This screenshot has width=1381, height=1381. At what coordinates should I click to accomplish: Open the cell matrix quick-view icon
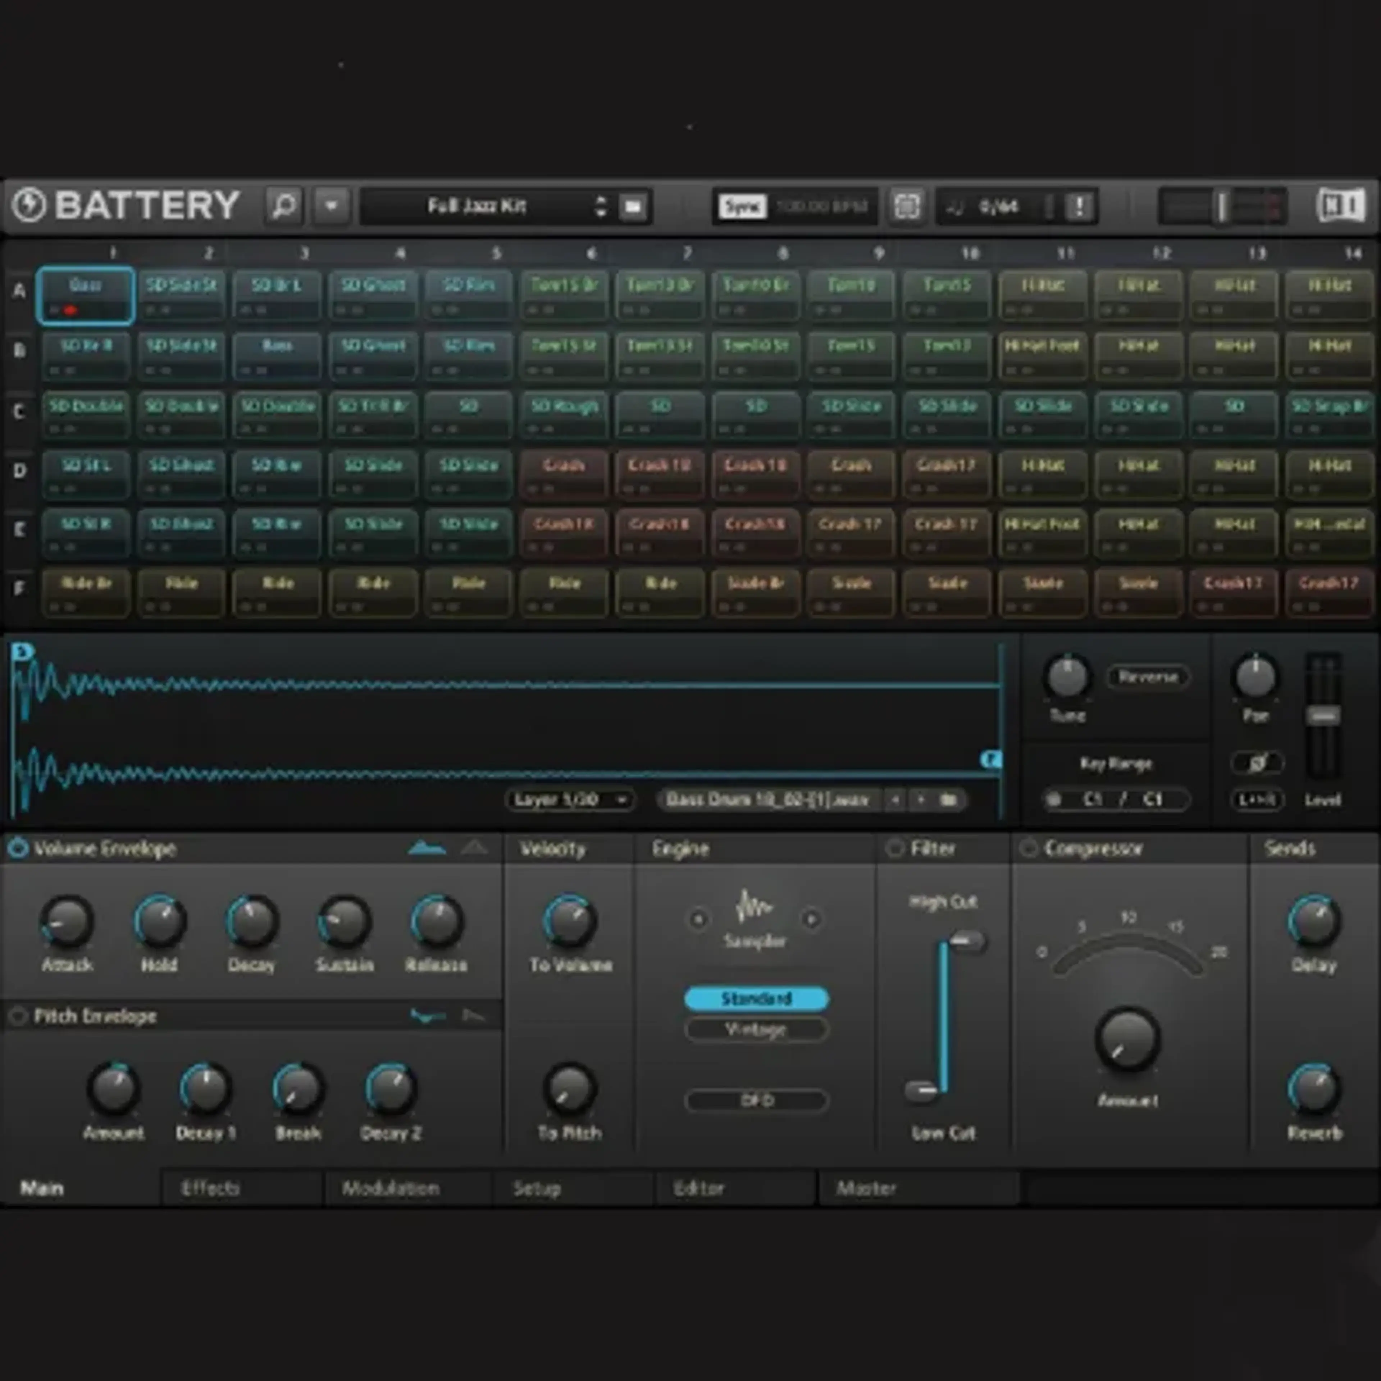(906, 206)
